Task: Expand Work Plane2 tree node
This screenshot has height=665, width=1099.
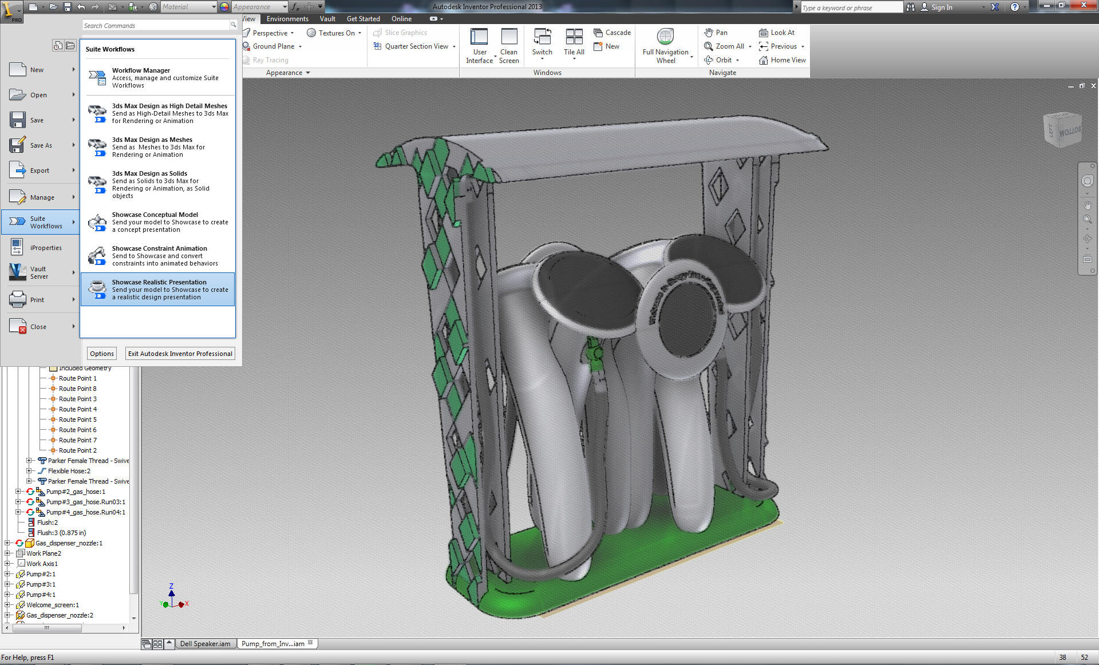Action: (x=7, y=553)
